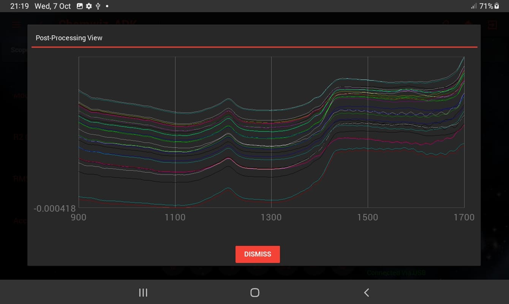Tap the Android home navigation button
This screenshot has height=304, width=509.
click(255, 292)
